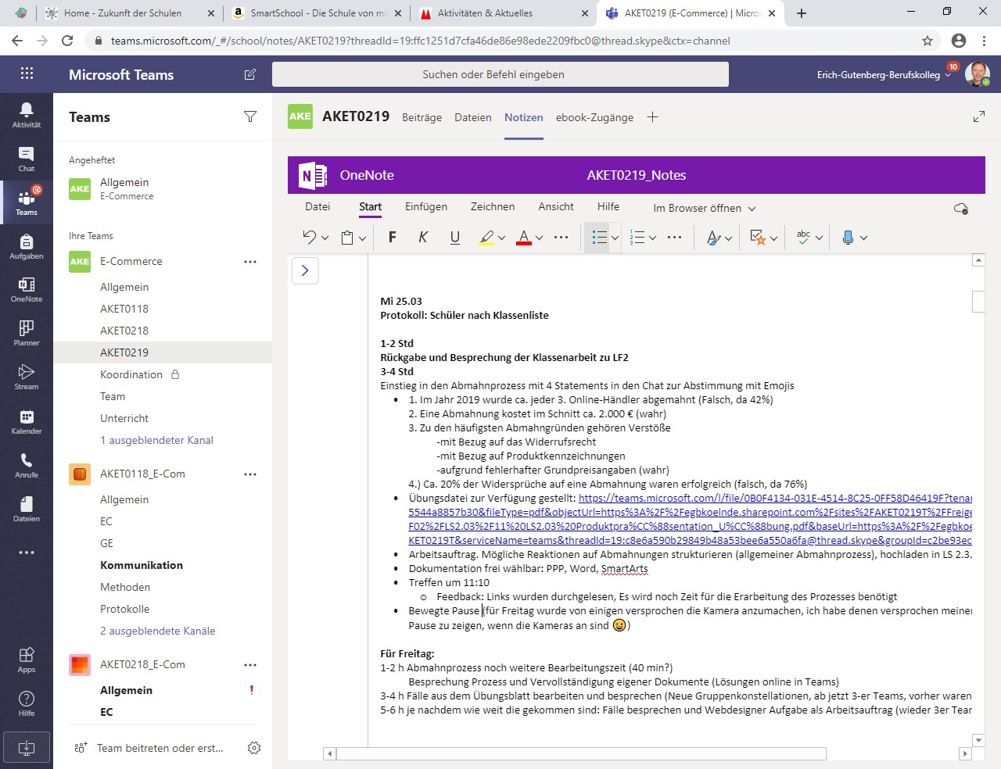Open the 'Im Browser öffnen' dropdown

point(701,208)
